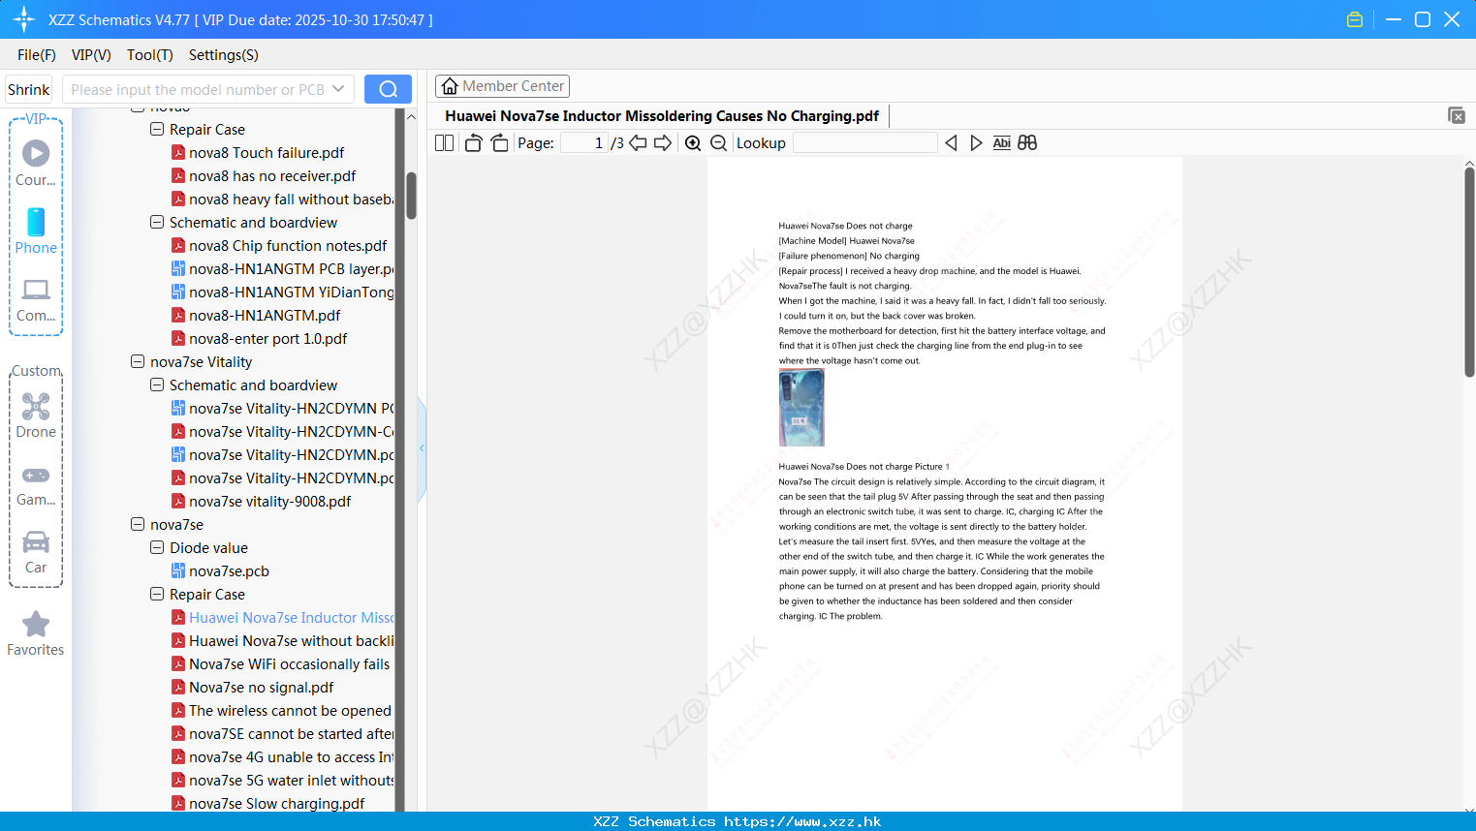Click the Shrink button
The height and width of the screenshot is (831, 1476).
click(28, 89)
